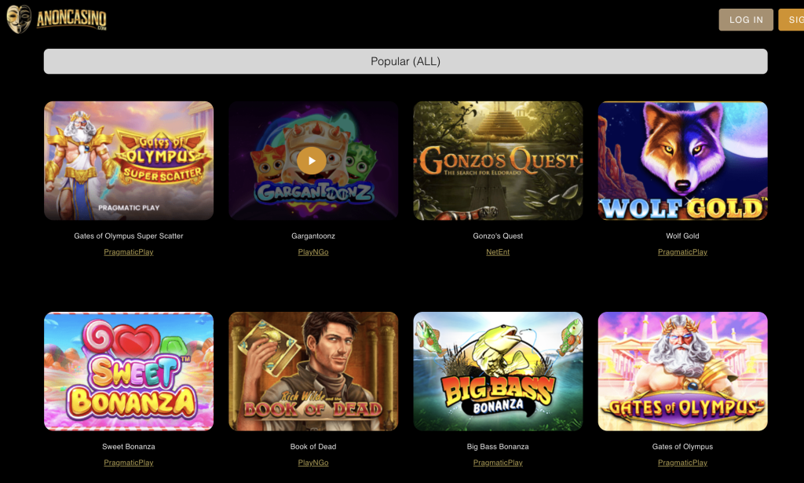Click PragmaticPlay link under Sweet Bonanza
This screenshot has width=804, height=483.
(x=129, y=463)
